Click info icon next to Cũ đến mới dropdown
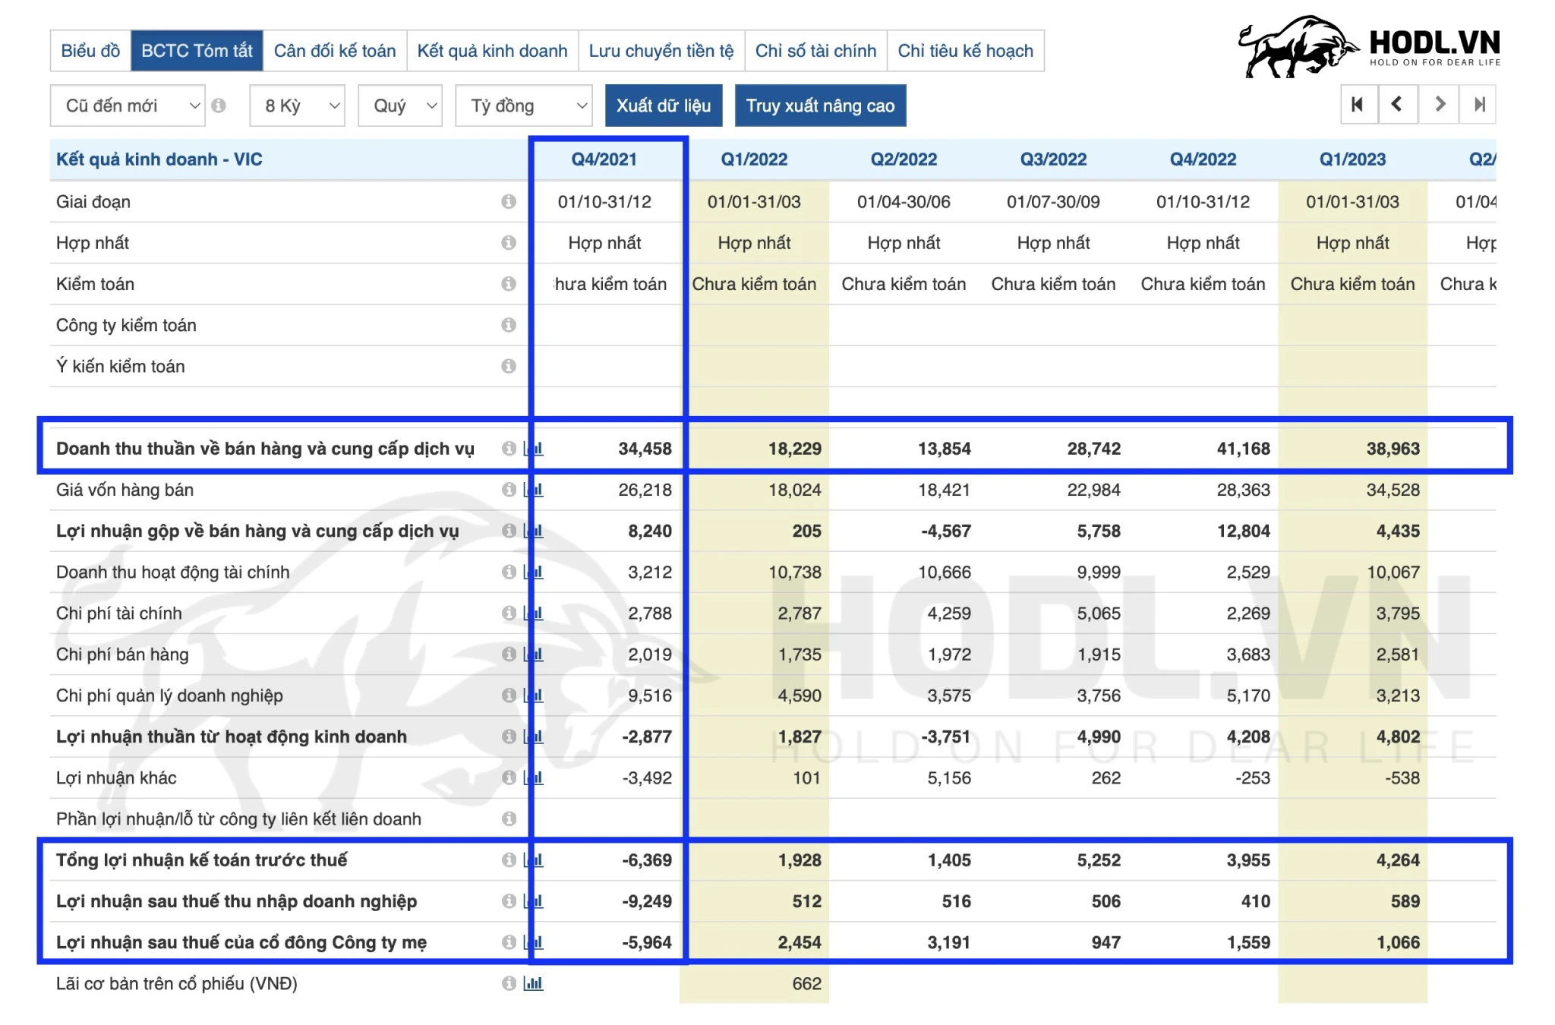This screenshot has height=1025, width=1555. (x=219, y=106)
